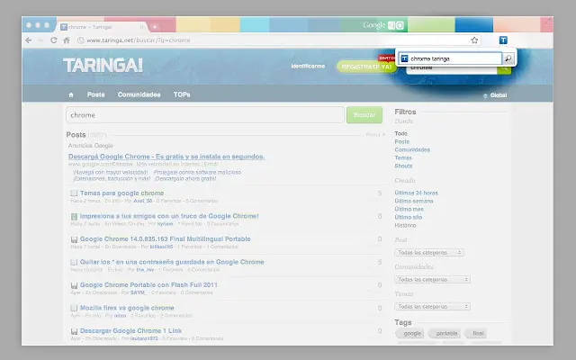Open Descargar Google Chrome 1 Link post

tap(130, 331)
